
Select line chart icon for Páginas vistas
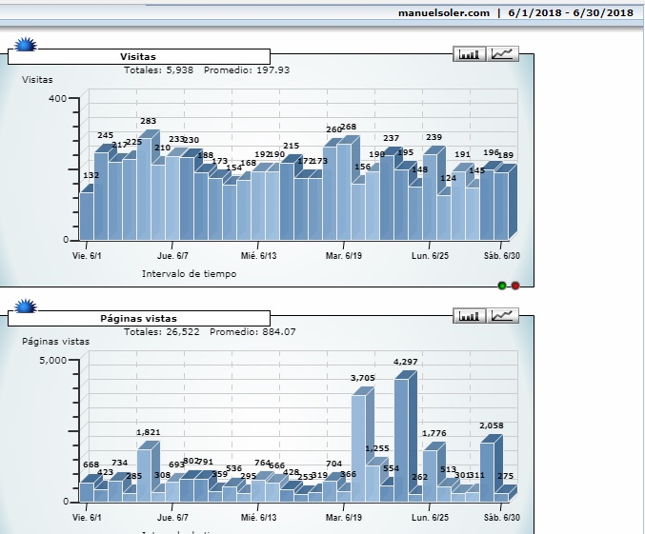tap(503, 316)
